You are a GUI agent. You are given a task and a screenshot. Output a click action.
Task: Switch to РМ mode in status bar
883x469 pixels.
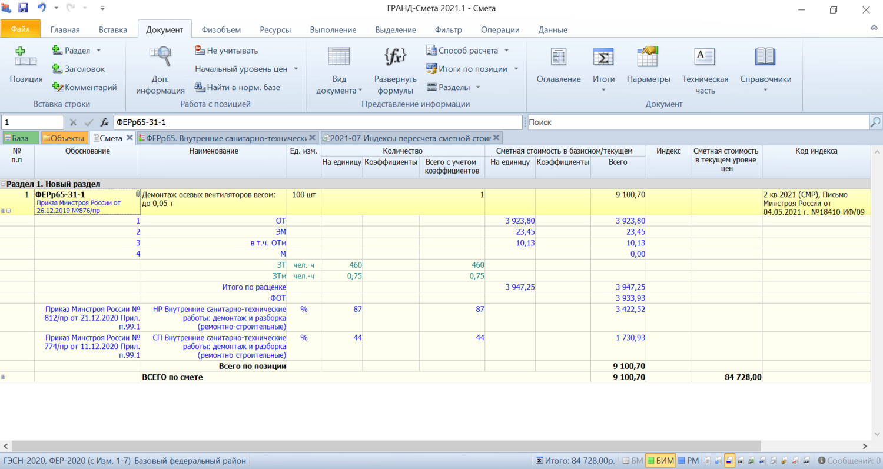[x=688, y=461]
